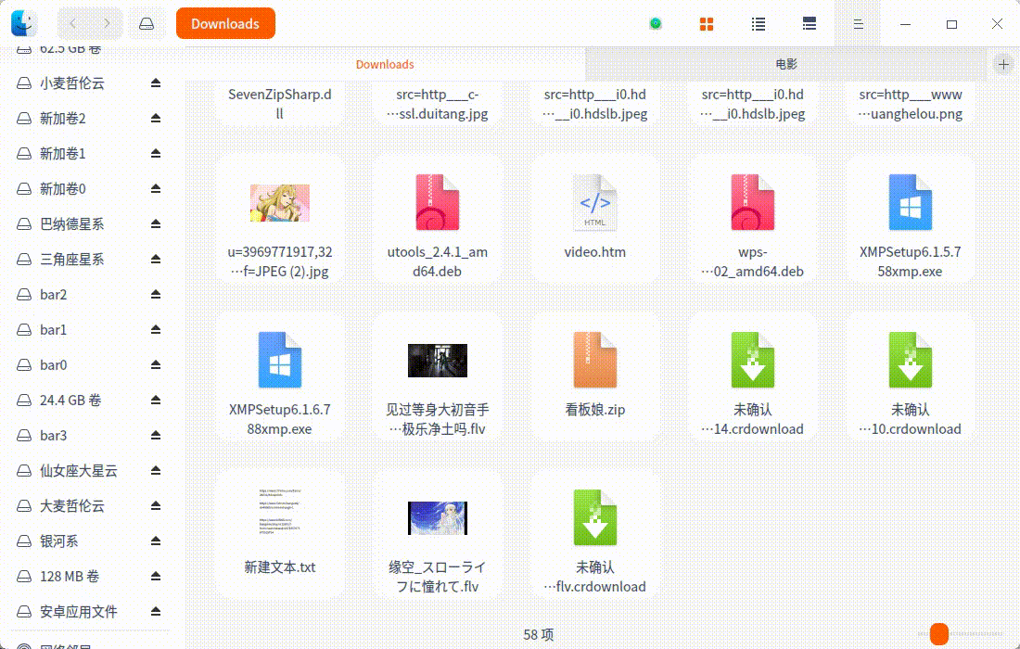Switch to list view
Viewport: 1020px width, 649px height.
coord(758,23)
